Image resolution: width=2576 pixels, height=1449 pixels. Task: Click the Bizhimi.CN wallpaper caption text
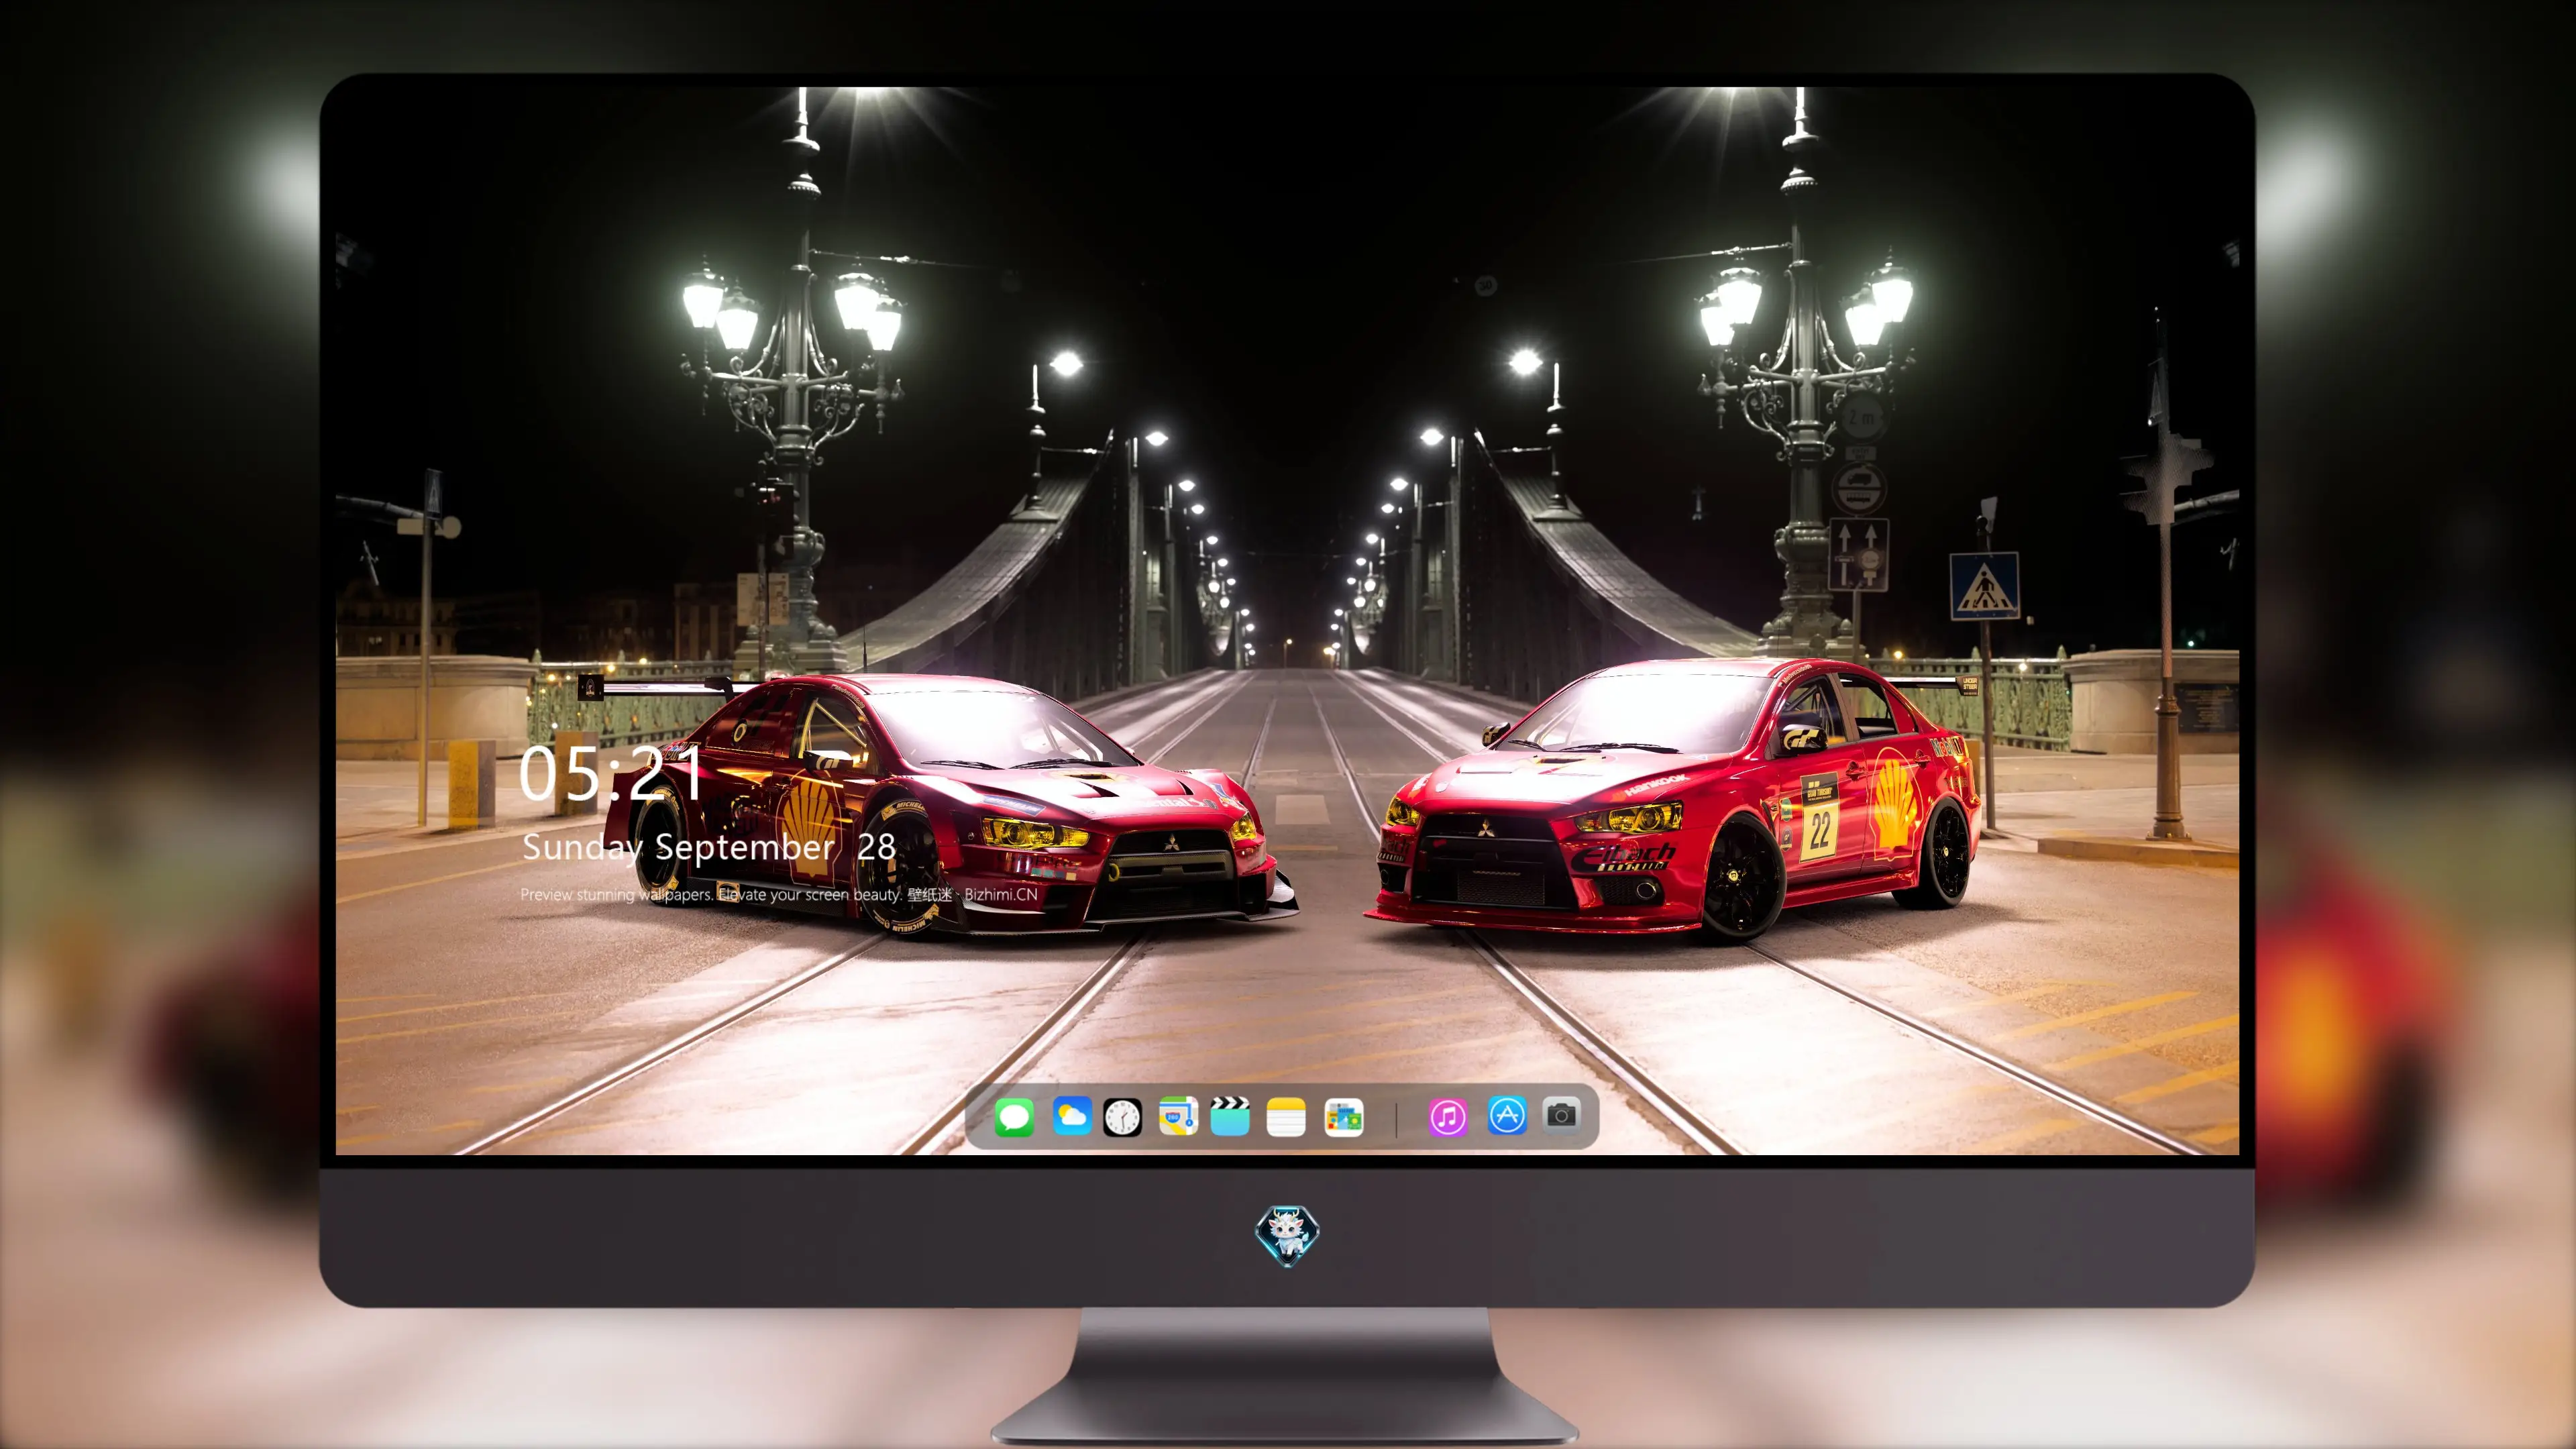click(779, 894)
